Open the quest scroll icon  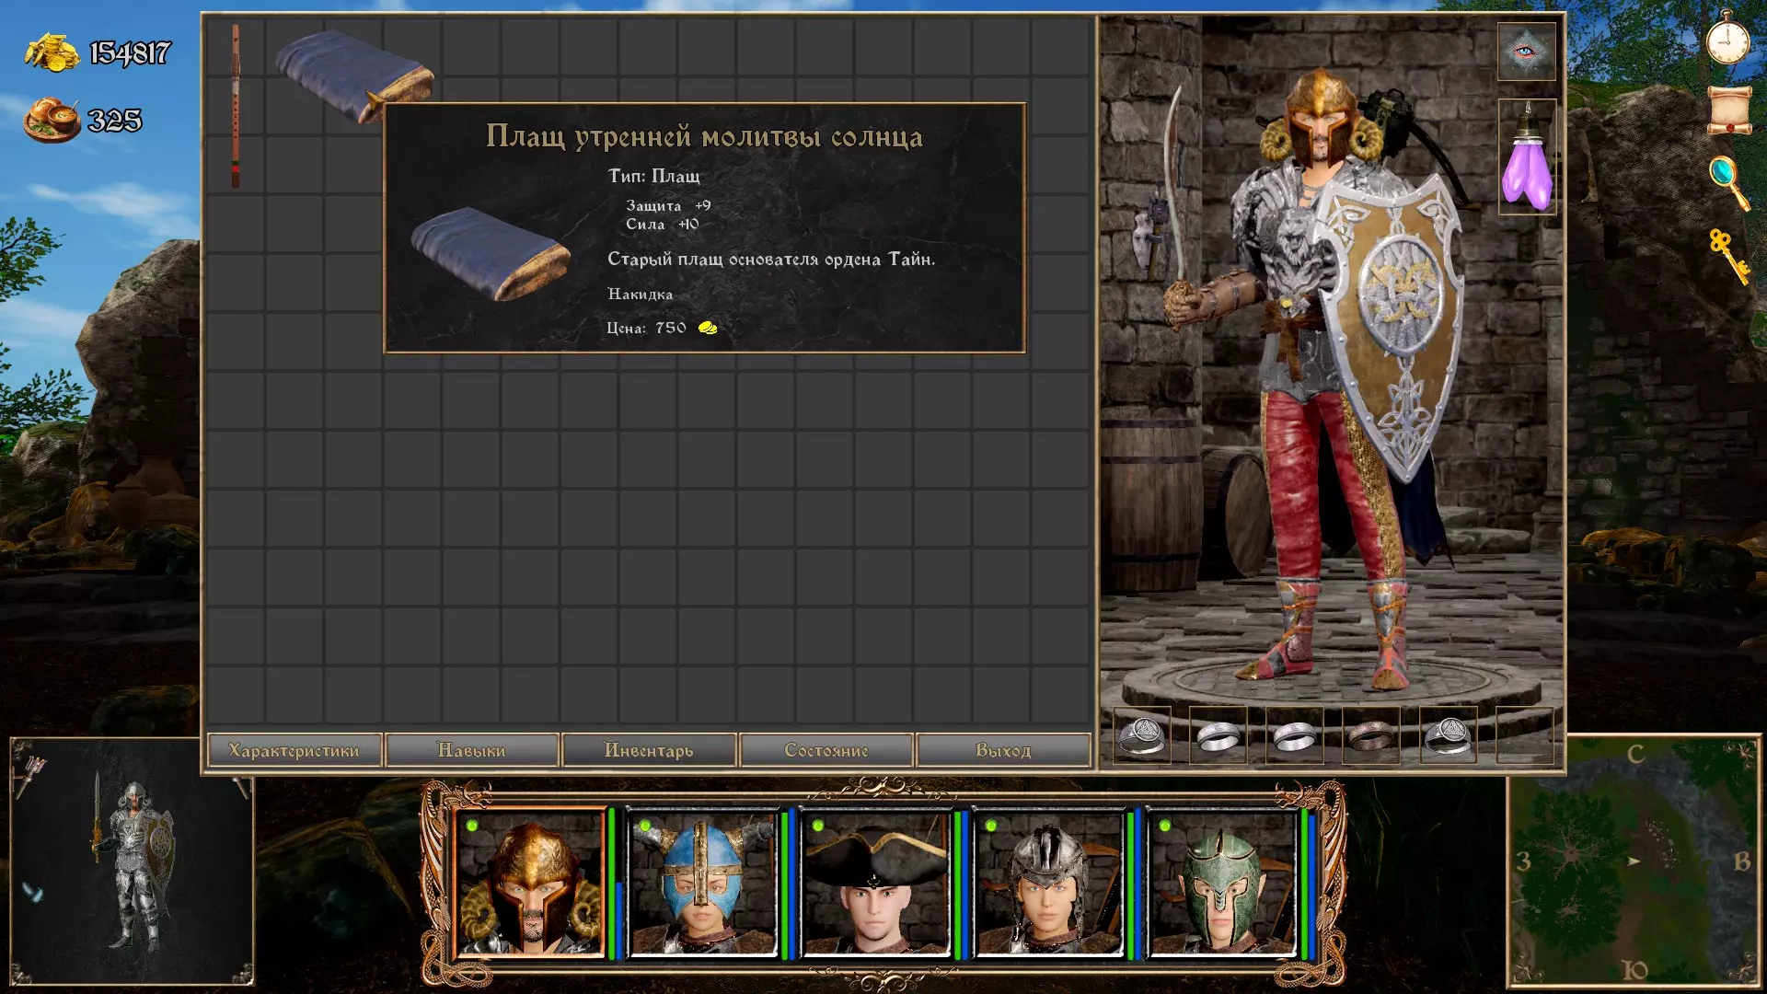pyautogui.click(x=1728, y=110)
